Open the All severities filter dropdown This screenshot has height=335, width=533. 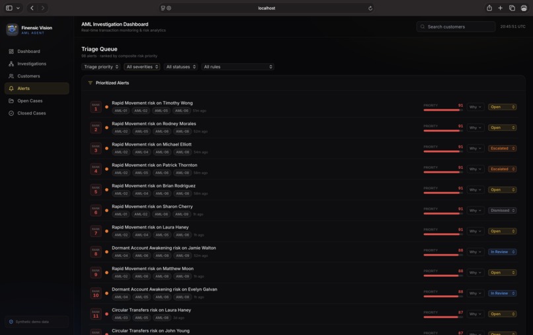pyautogui.click(x=142, y=67)
